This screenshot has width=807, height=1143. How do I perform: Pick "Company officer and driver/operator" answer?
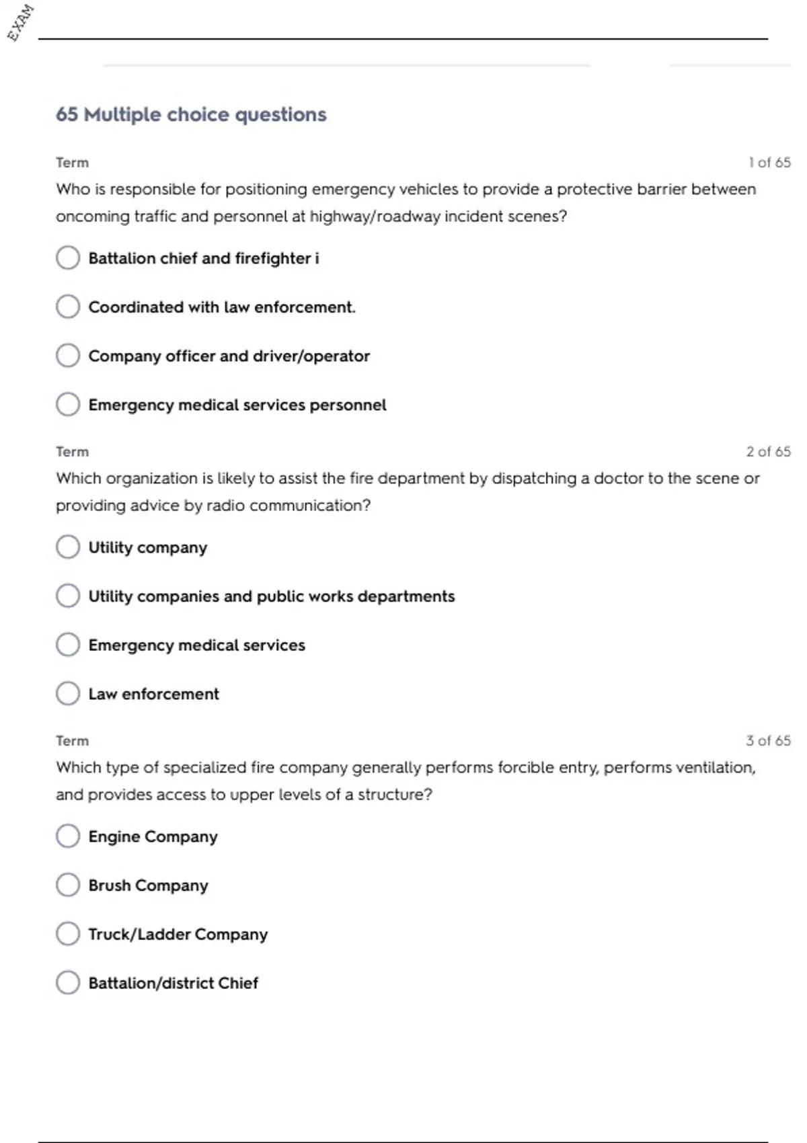[68, 356]
